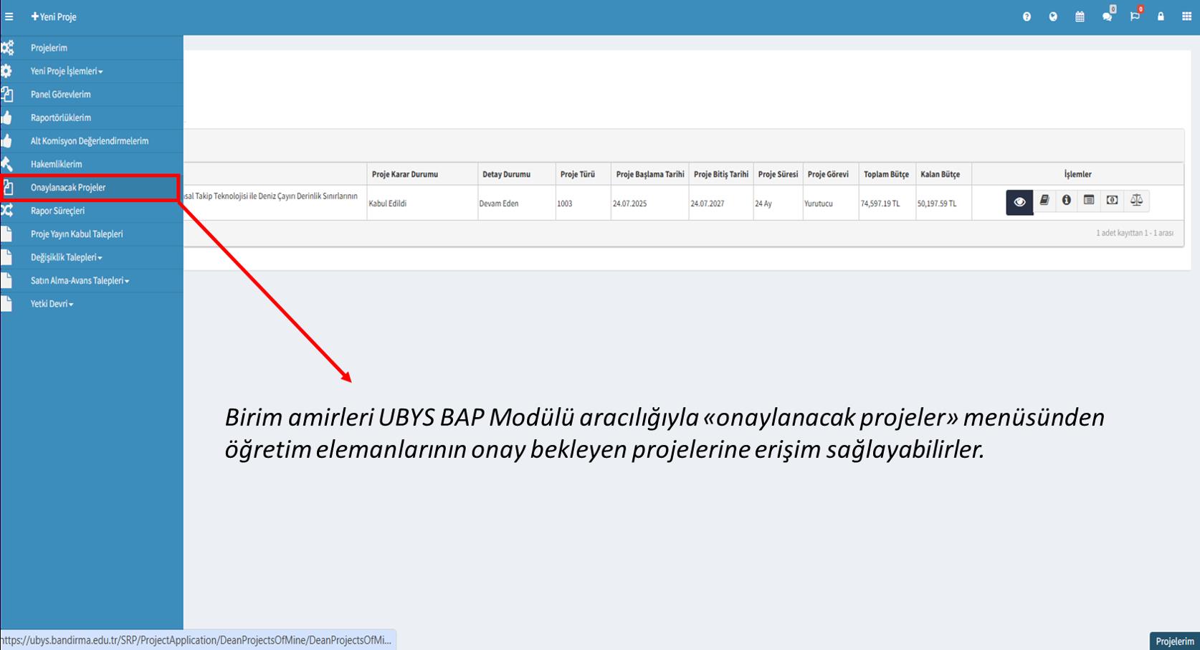1200x650 pixels.
Task: Open the book icon in project row
Action: (x=1044, y=201)
